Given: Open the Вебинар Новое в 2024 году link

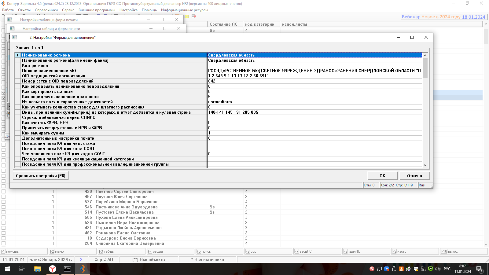Looking at the screenshot, I should [443, 17].
